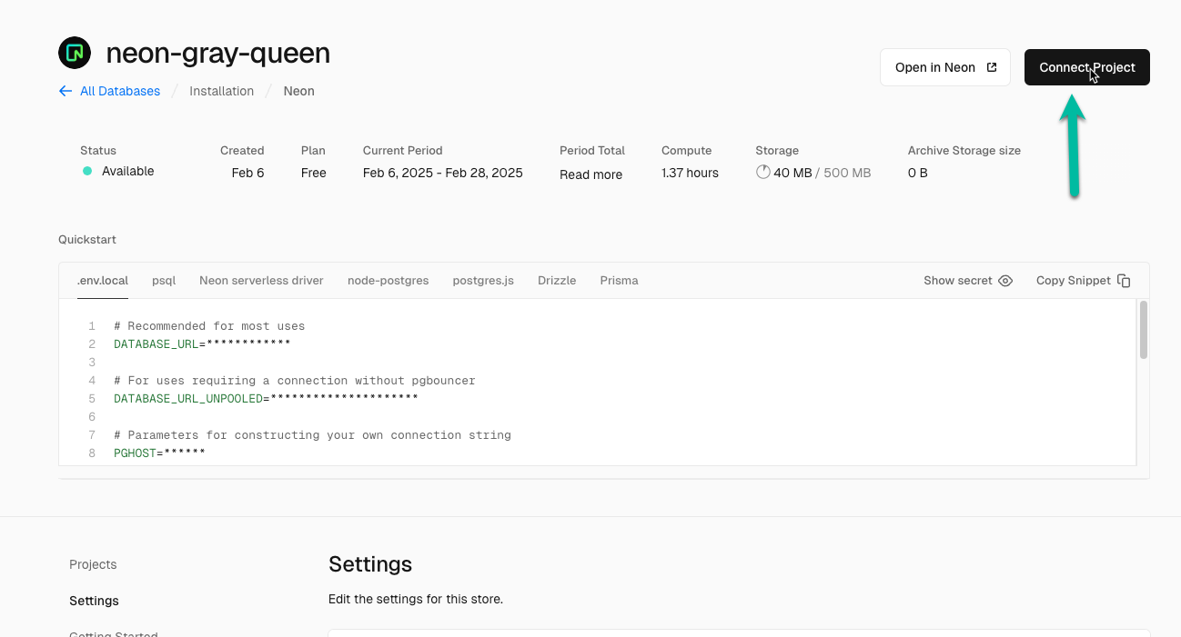Switch to the postgres.js tab
Screen dimensions: 1181x637
[483, 281]
